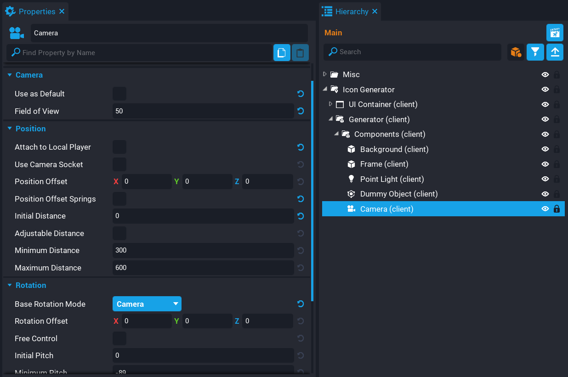
Task: Click the orange template cube icon
Action: click(x=516, y=52)
